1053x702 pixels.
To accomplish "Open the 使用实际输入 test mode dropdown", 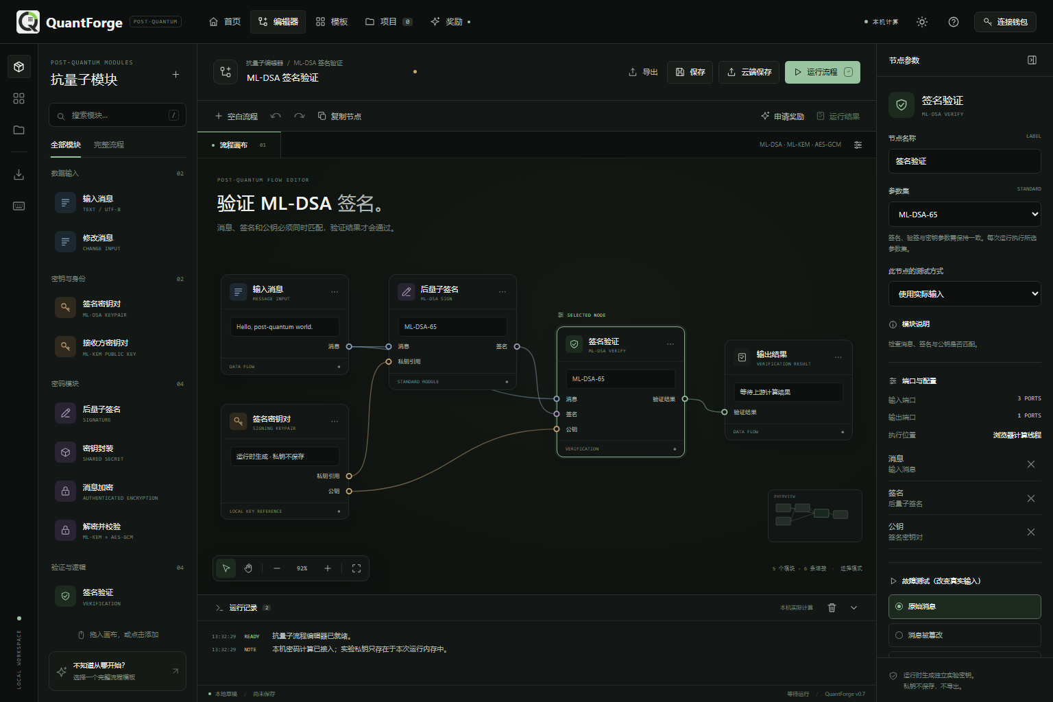I will pyautogui.click(x=965, y=293).
